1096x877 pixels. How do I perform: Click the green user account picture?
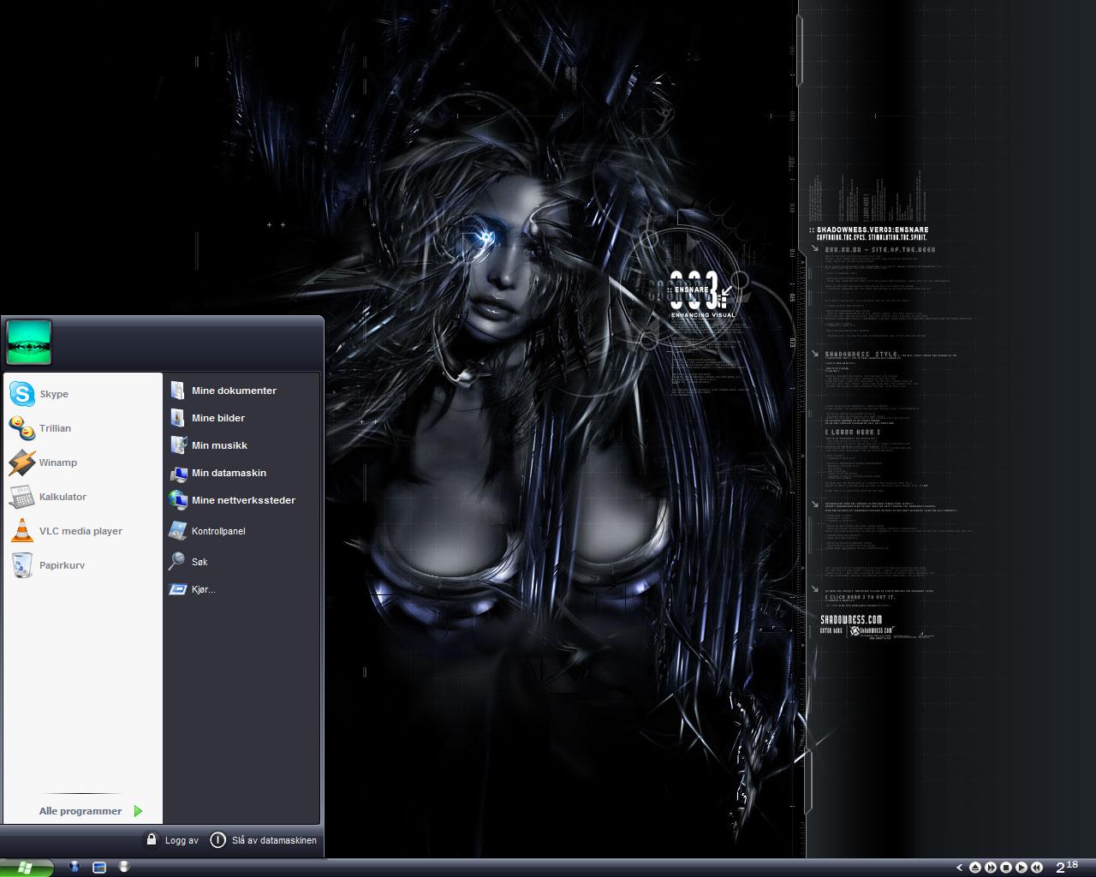[29, 342]
